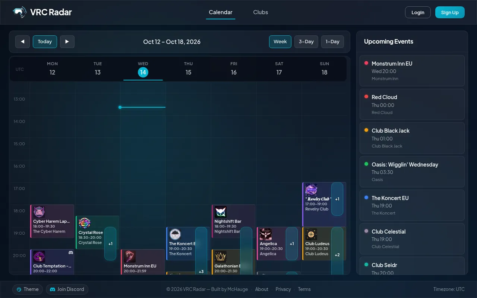
Task: Open the Privacy footer link
Action: (283, 289)
